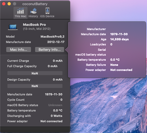Screen dimensions: 147x133
Task: Click the popover Not connected value
Action: click(x=121, y=70)
